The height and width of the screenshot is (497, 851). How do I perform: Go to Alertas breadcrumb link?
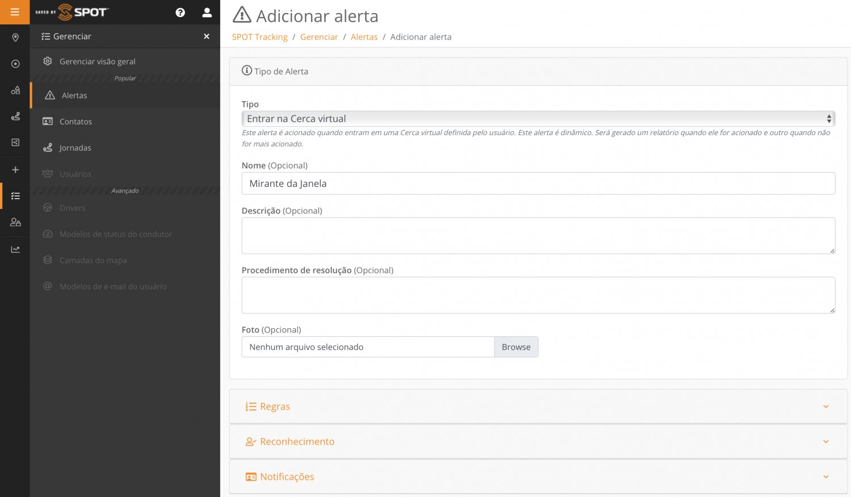tap(364, 37)
